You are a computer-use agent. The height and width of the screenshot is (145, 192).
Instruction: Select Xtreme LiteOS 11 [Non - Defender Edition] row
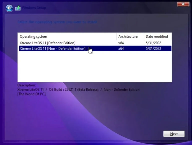pyautogui.click(x=95, y=49)
